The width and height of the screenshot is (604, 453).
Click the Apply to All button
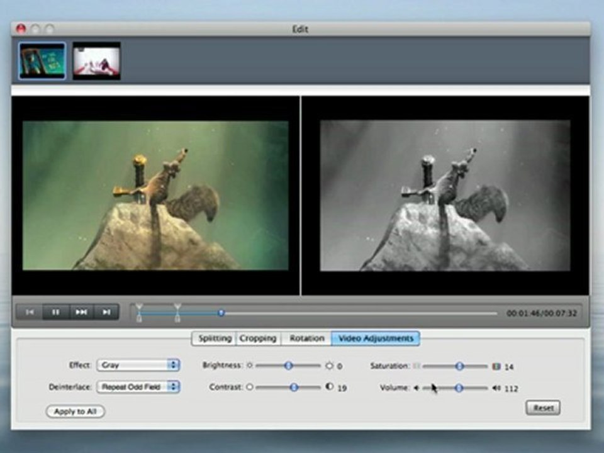tap(75, 411)
